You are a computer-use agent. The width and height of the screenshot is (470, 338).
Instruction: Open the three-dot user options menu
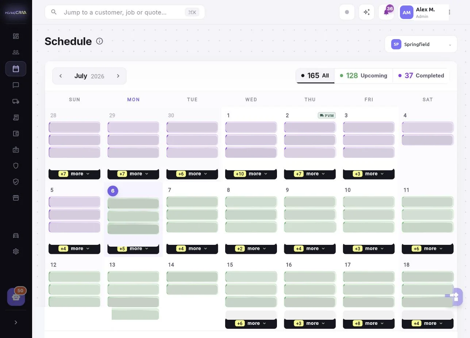[450, 12]
